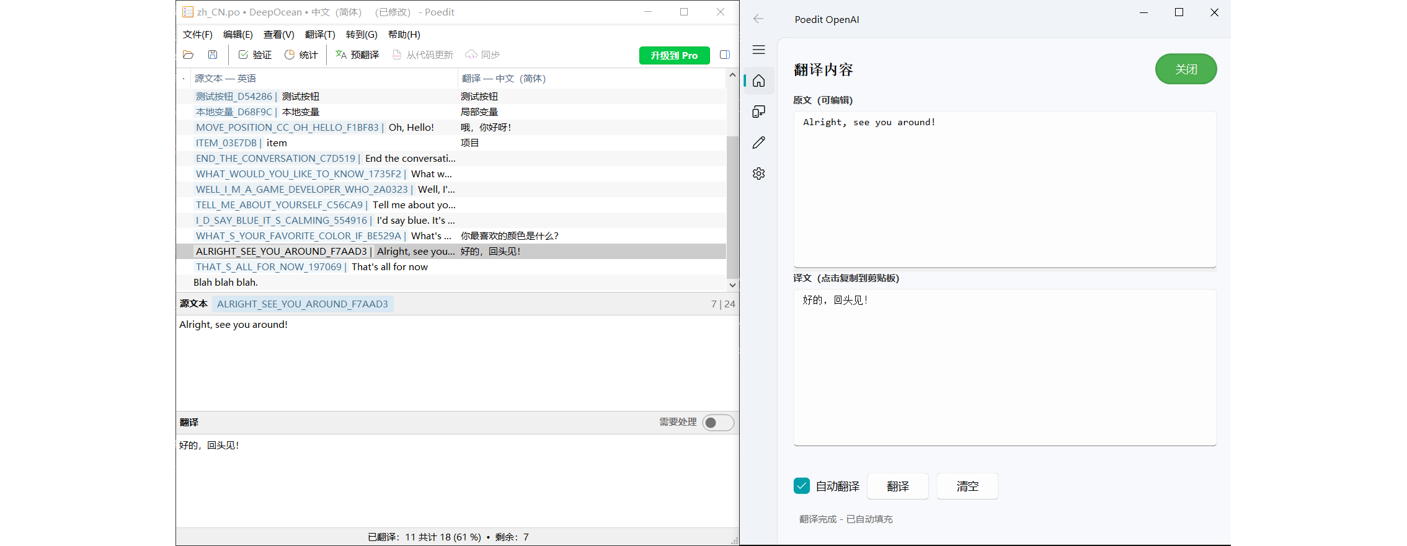
Task: Toggle the 需要处理 needs work switch
Action: click(718, 422)
